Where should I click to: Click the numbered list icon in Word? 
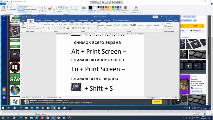pyautogui.click(x=77, y=24)
